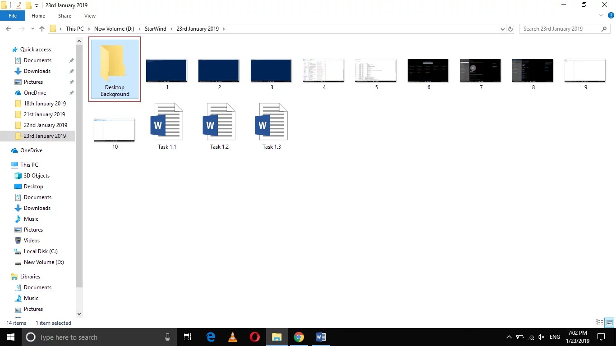This screenshot has width=616, height=346.
Task: Create a new folder via Quick Access toolbar
Action: 28,5
